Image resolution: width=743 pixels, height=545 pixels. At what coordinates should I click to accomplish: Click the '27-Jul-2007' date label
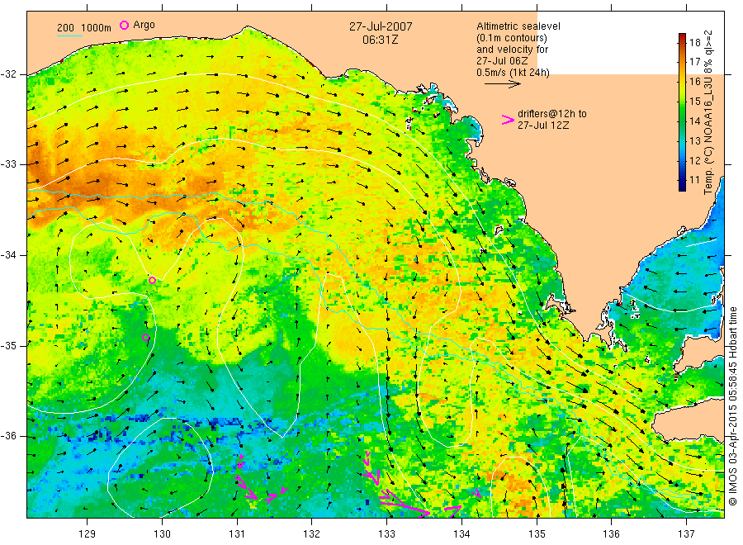click(381, 26)
